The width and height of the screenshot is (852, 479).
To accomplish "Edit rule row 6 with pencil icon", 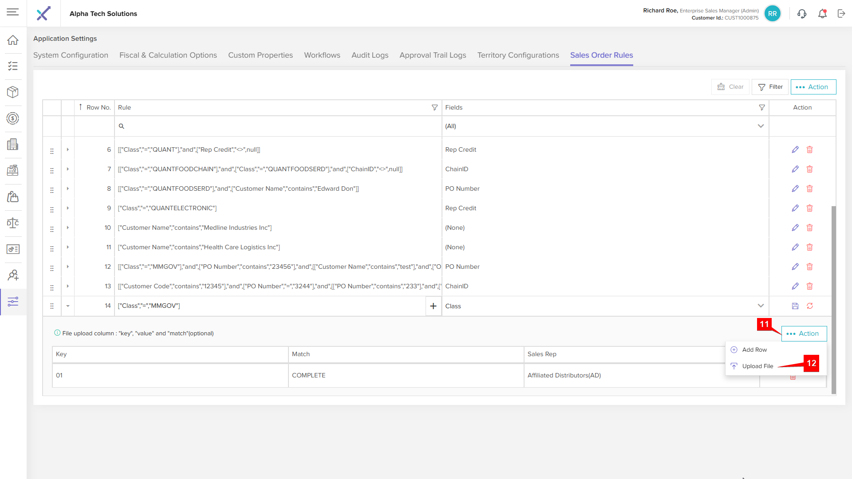I will pos(795,149).
